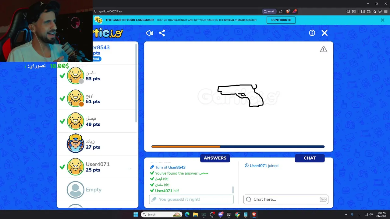Click the round timer progress bar
390x219 pixels.
pos(238,147)
